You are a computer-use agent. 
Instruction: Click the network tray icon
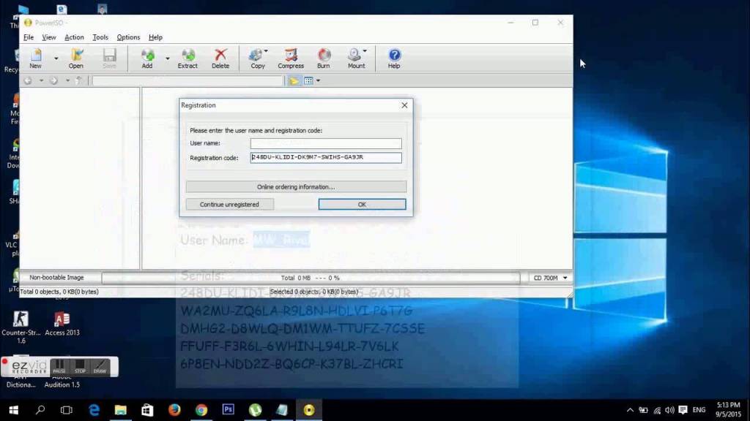pos(657,410)
